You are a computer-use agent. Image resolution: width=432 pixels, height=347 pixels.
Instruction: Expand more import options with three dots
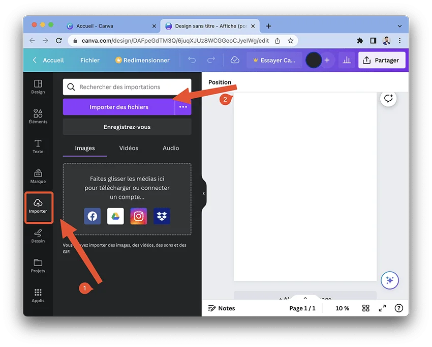tap(183, 107)
